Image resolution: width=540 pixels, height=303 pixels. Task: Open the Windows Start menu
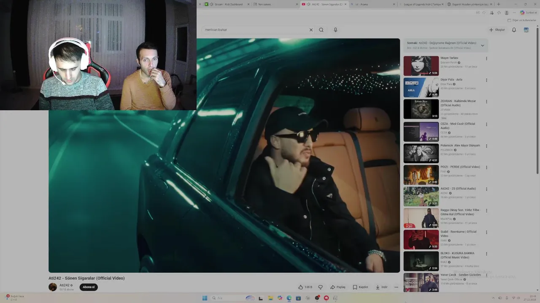[205, 298]
